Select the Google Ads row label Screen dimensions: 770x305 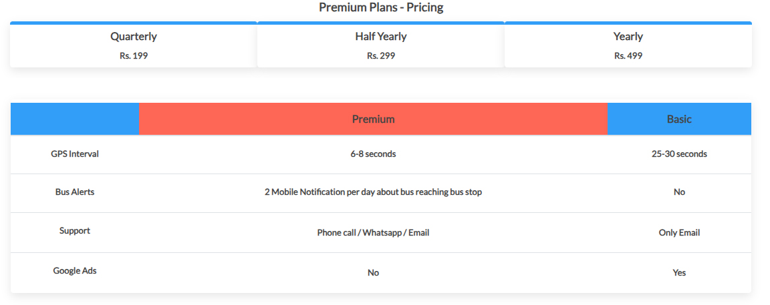click(75, 271)
